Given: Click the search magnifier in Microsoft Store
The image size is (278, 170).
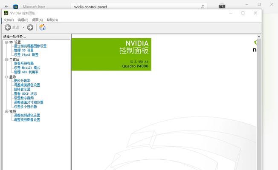Looking at the screenshot, I should [203, 7].
